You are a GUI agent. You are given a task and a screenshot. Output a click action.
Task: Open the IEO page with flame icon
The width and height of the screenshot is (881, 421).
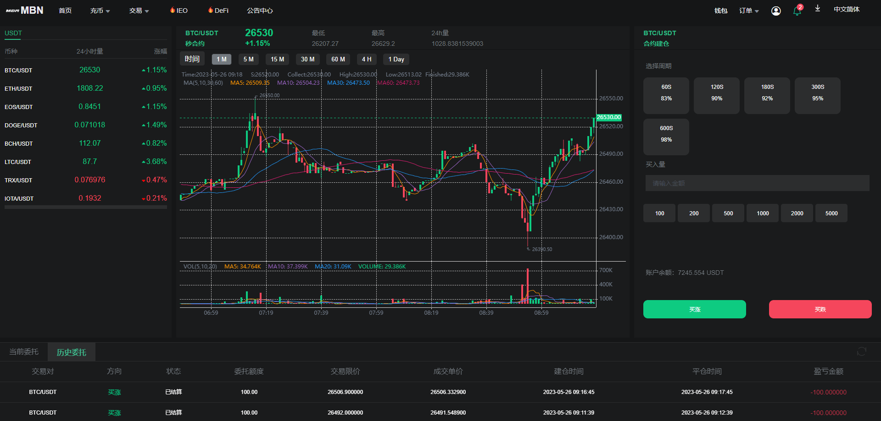pyautogui.click(x=178, y=10)
